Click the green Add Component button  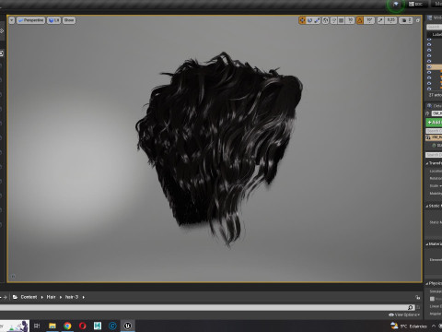[x=434, y=123]
